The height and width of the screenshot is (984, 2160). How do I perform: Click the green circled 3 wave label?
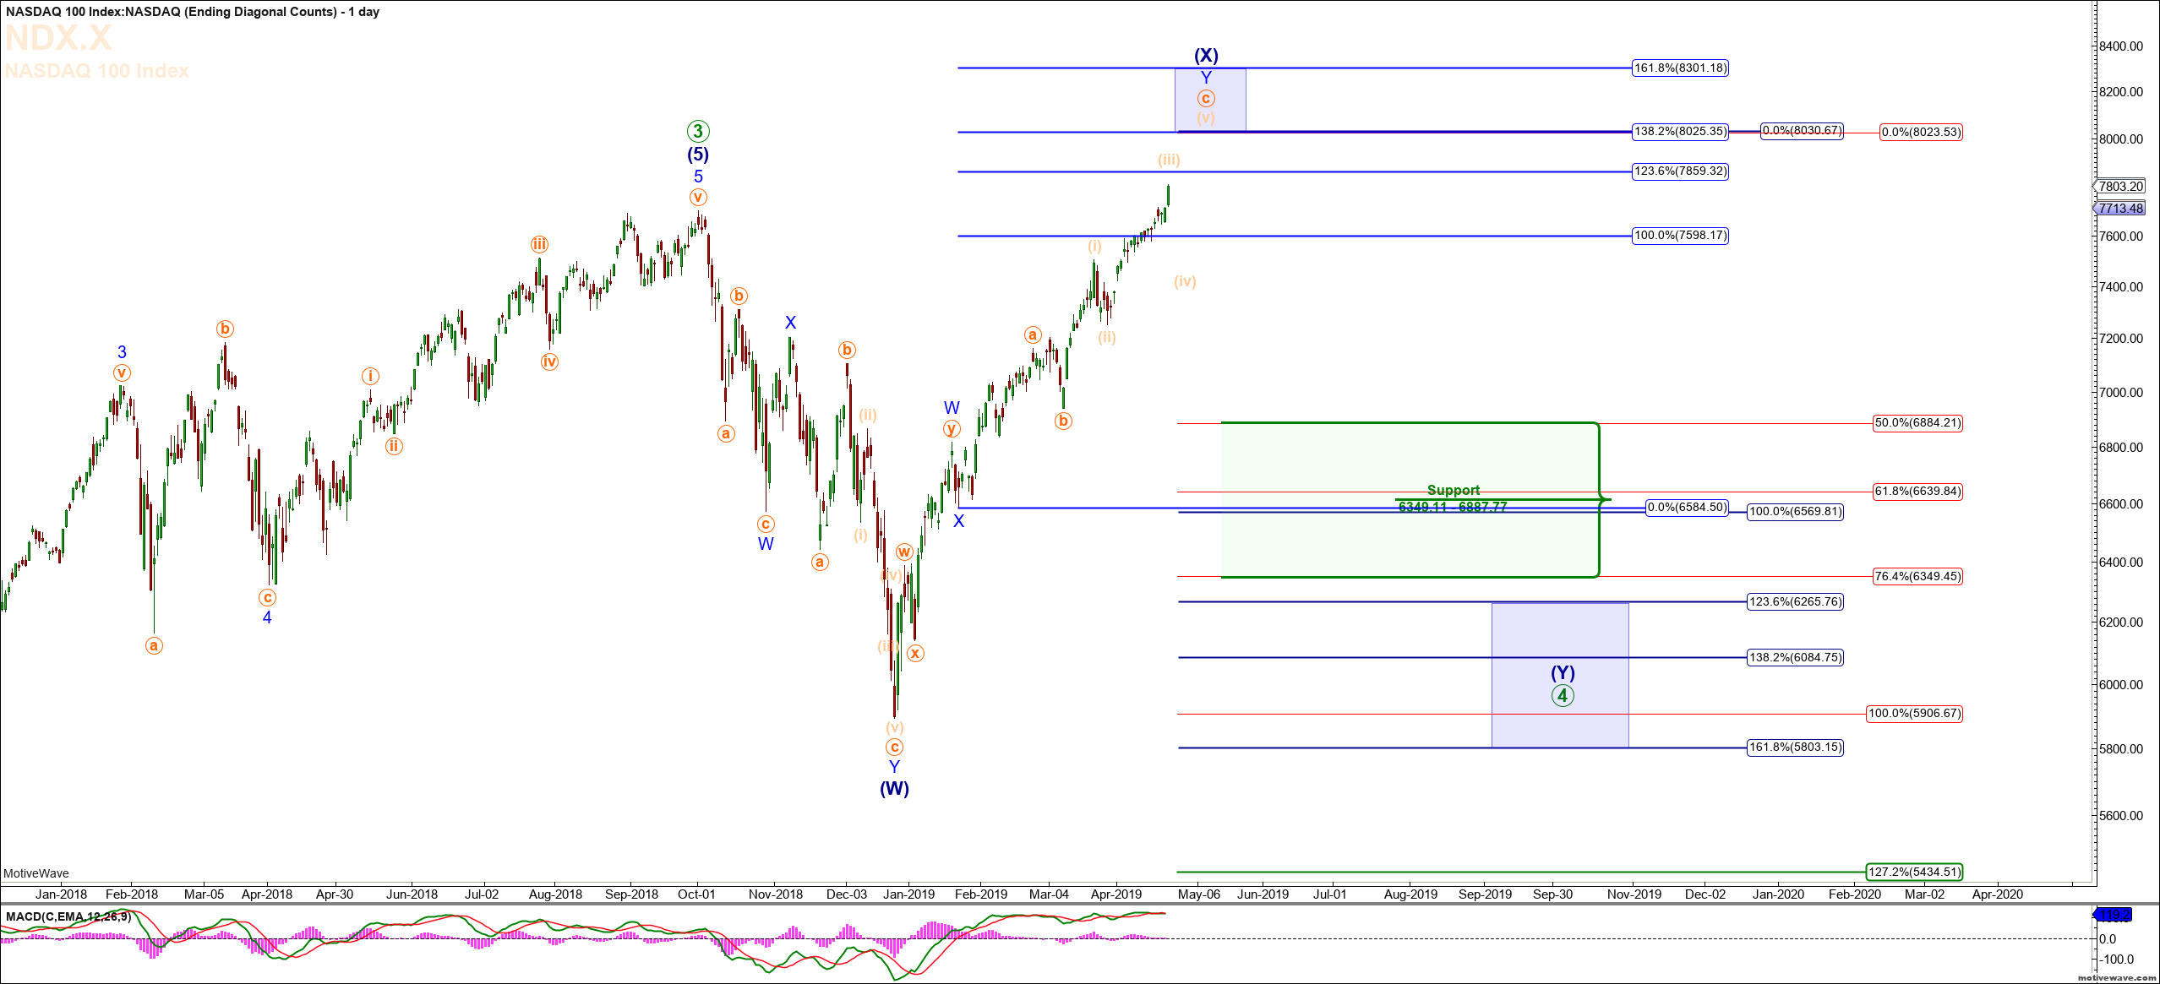point(697,131)
